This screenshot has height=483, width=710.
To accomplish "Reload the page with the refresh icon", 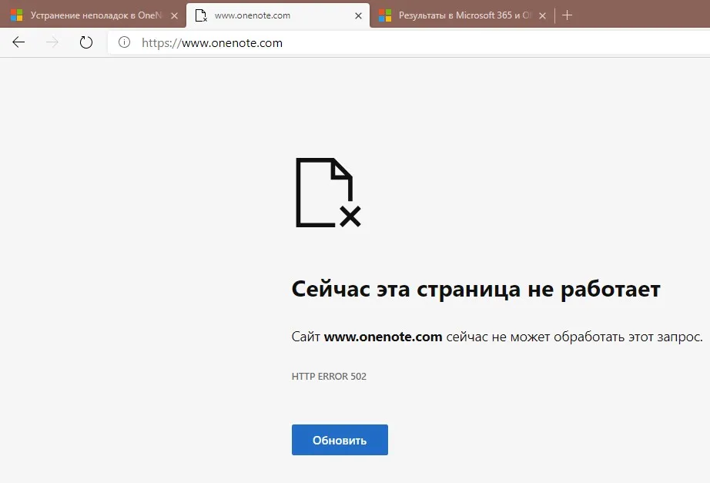I will point(86,42).
